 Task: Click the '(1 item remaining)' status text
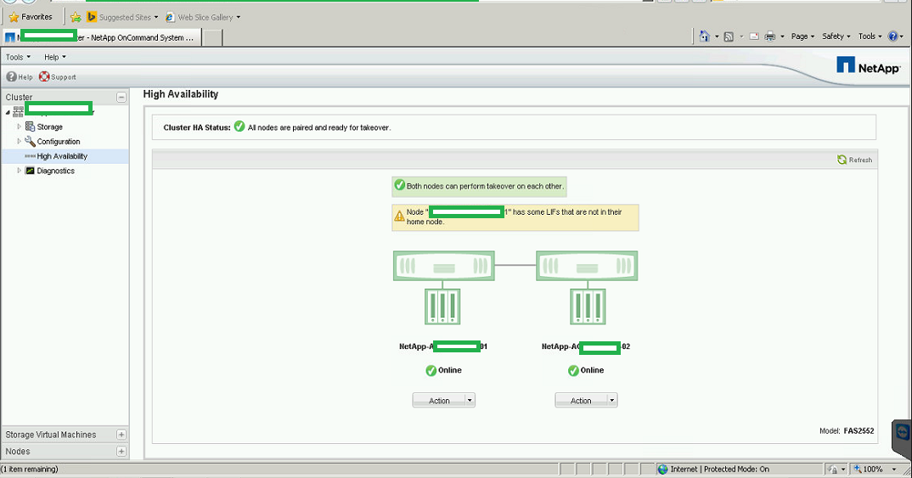click(x=30, y=470)
